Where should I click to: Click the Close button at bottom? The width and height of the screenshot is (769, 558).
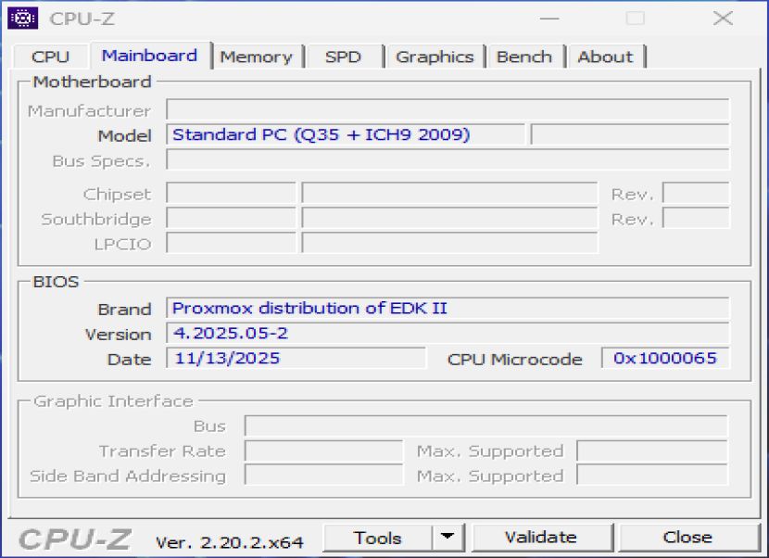687,538
